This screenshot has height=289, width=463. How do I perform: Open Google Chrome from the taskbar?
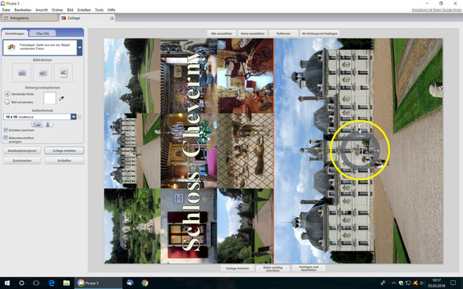pos(144,283)
